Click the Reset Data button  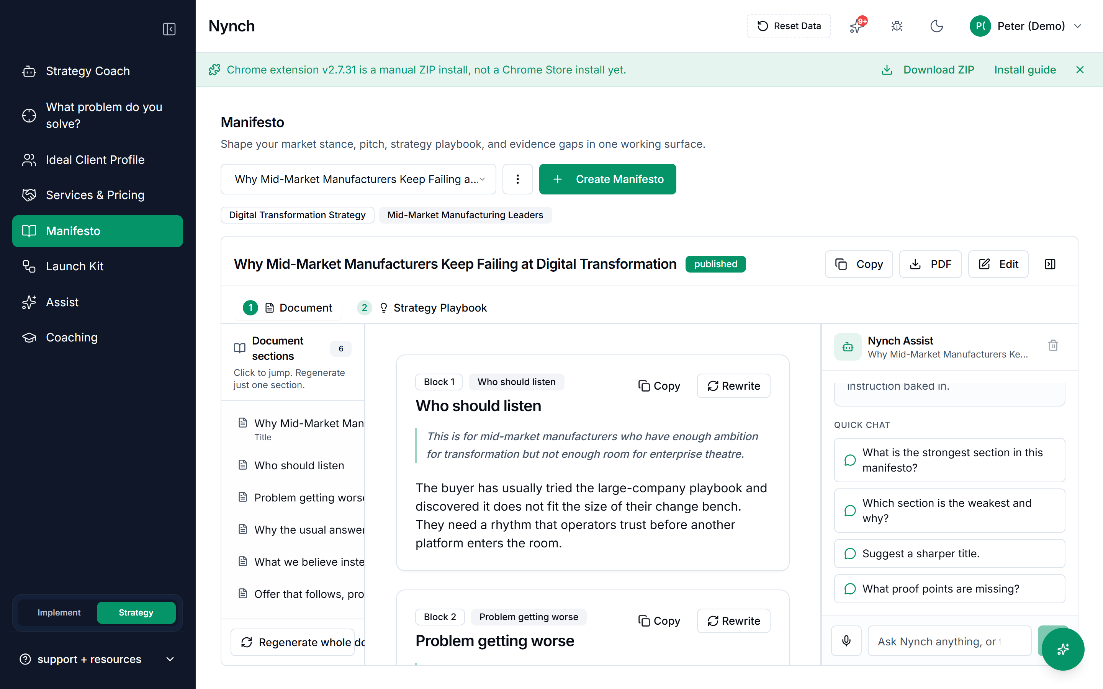(789, 26)
